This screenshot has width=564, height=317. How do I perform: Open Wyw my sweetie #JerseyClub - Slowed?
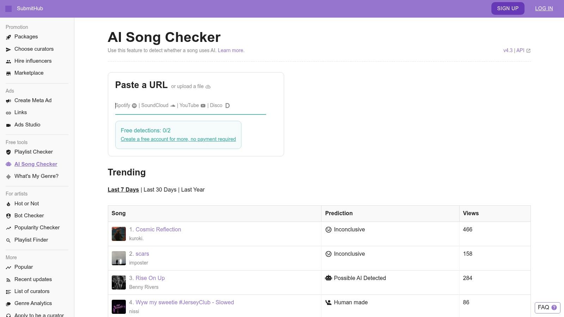tap(185, 302)
